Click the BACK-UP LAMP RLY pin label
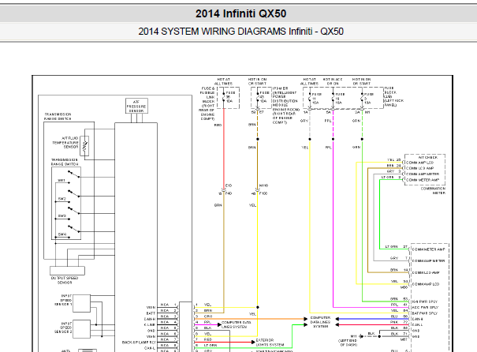Image resolution: width=477 pixels, height=352 pixels. click(x=139, y=343)
